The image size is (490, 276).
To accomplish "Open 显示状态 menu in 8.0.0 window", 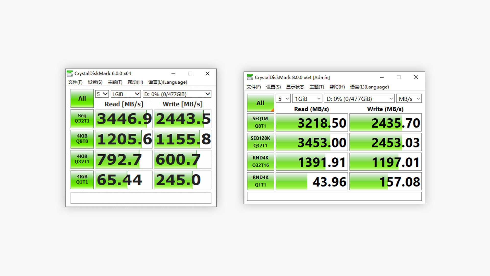I will [295, 87].
